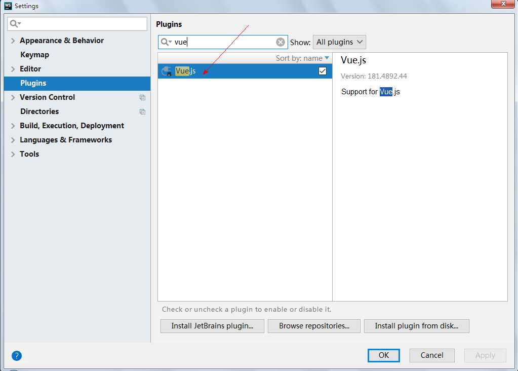Uncheck the Vue.js plugin checkbox
The height and width of the screenshot is (371, 518).
tap(322, 71)
